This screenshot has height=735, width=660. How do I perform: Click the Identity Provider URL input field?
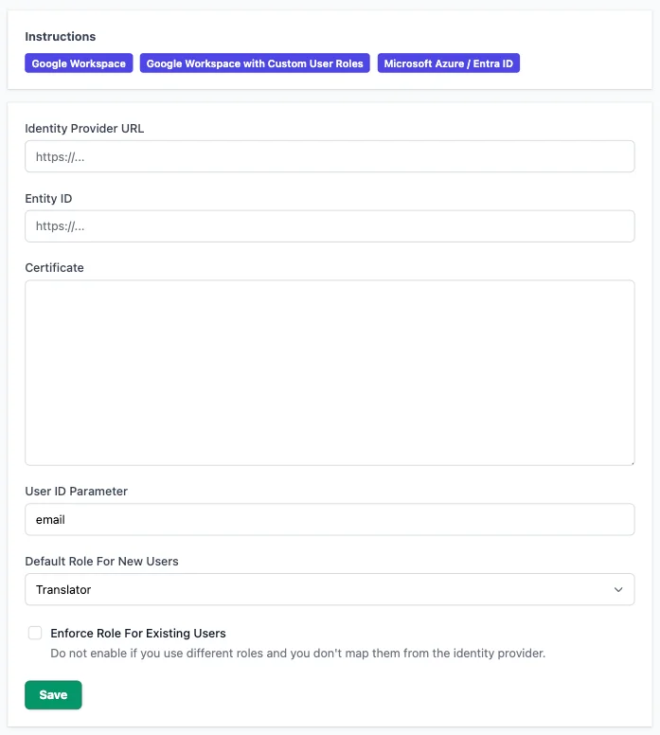(330, 157)
